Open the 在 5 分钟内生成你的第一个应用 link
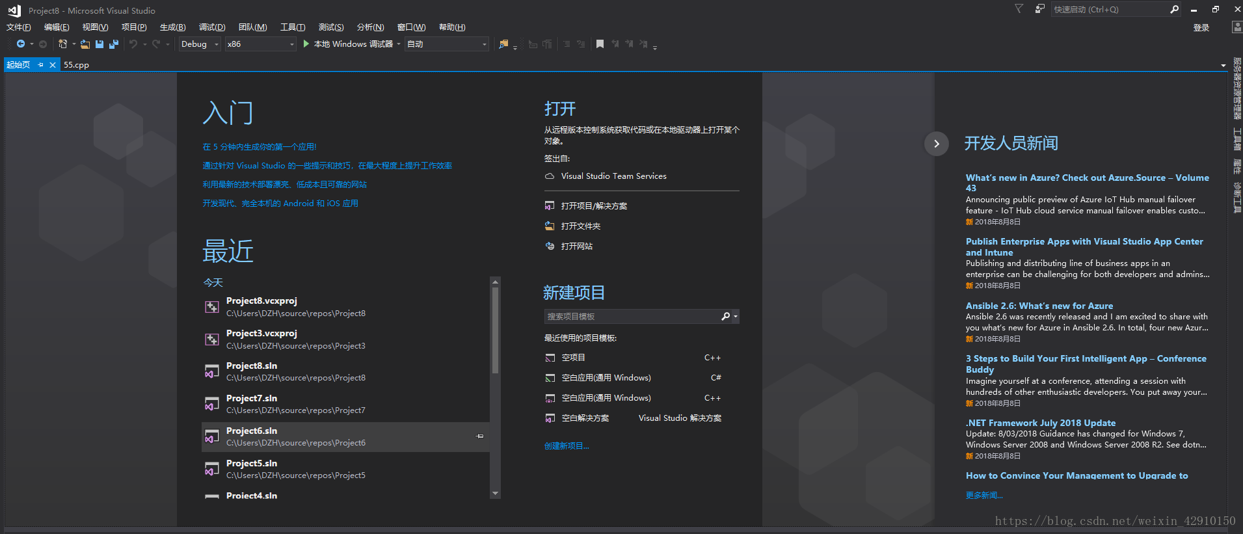Image resolution: width=1243 pixels, height=534 pixels. click(260, 147)
